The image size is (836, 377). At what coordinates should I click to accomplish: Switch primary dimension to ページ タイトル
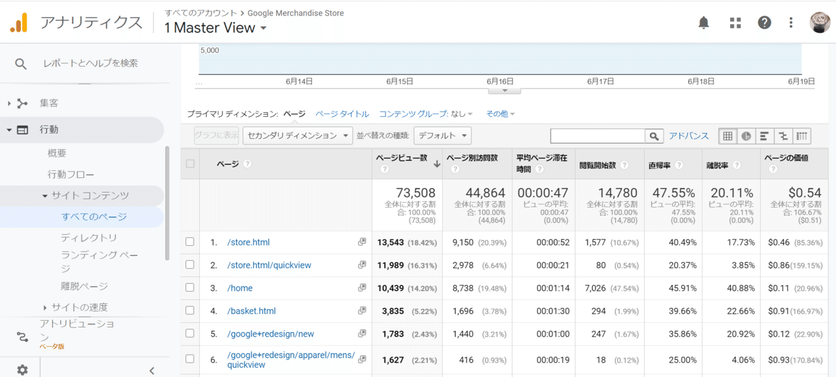point(342,113)
